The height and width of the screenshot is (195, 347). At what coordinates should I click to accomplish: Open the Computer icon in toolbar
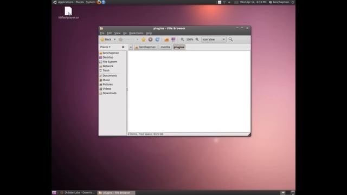[x=173, y=40]
